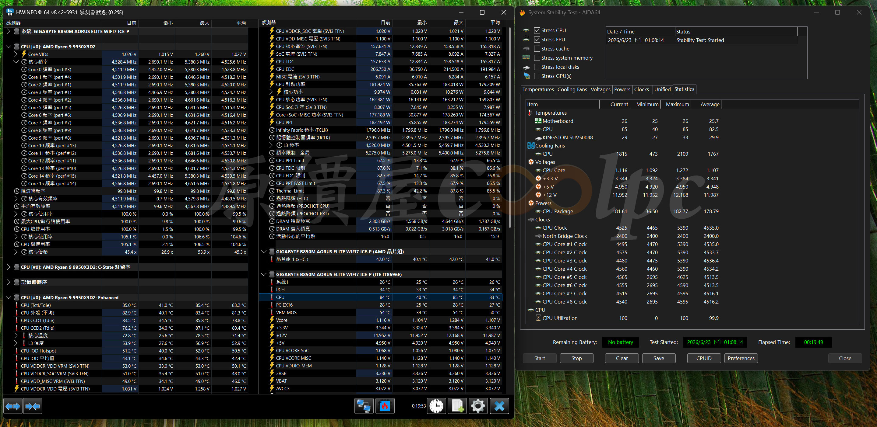The image size is (877, 427).
Task: Click chip icon beside 記憶體時序
Action: pos(17,282)
